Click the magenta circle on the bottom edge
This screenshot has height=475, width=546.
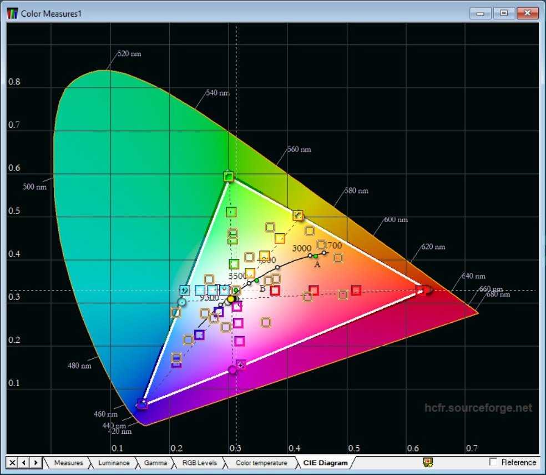click(x=232, y=370)
